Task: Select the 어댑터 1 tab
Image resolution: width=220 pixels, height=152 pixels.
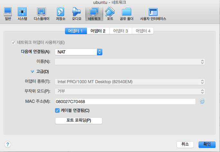Action: click(76, 31)
